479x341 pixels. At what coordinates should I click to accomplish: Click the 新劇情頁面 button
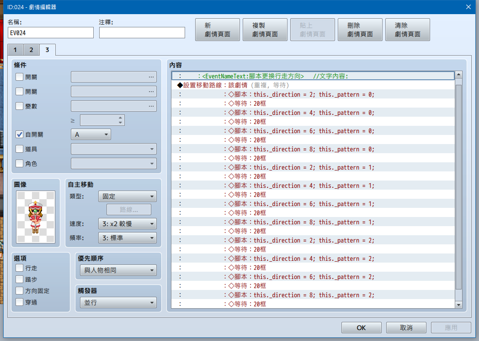218,30
